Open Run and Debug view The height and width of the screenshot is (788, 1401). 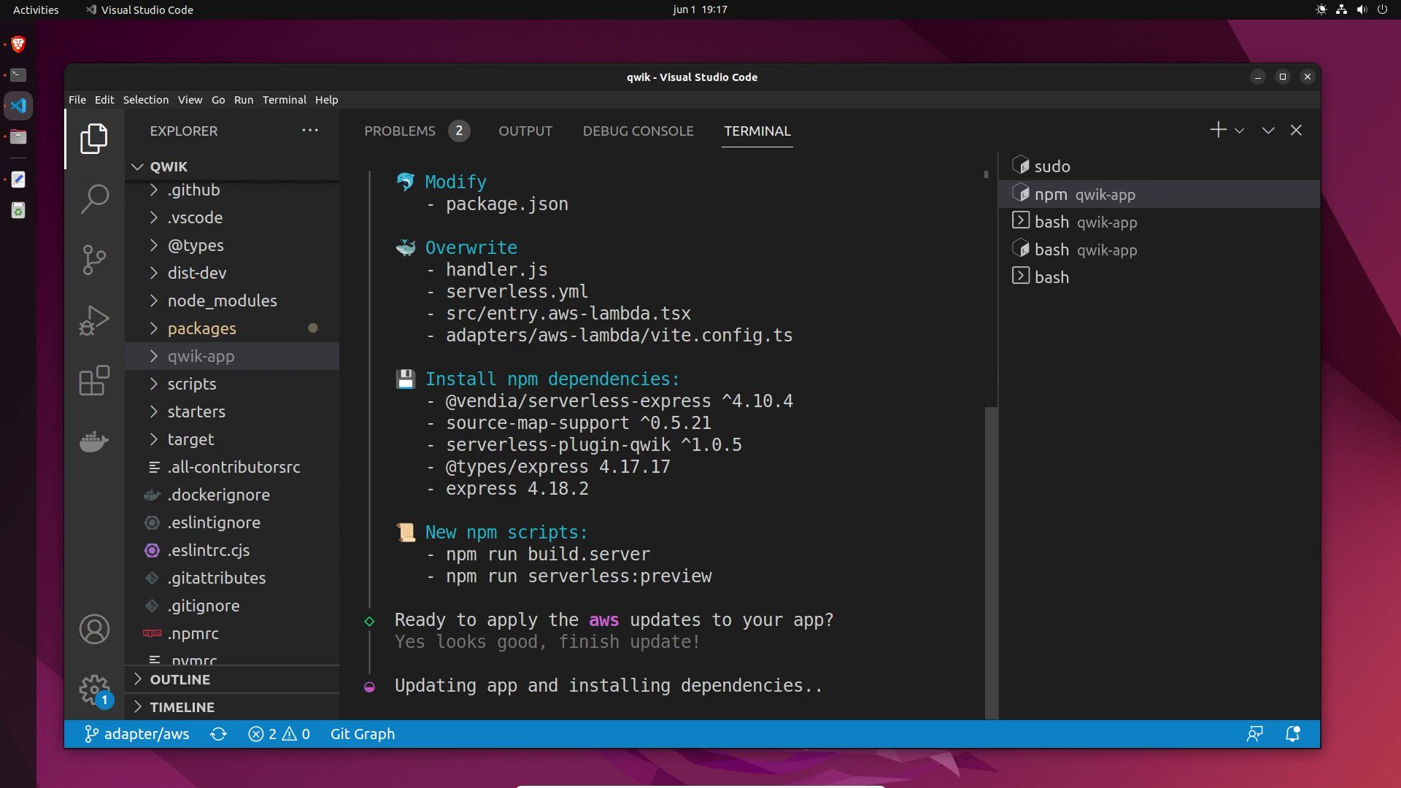[94, 320]
